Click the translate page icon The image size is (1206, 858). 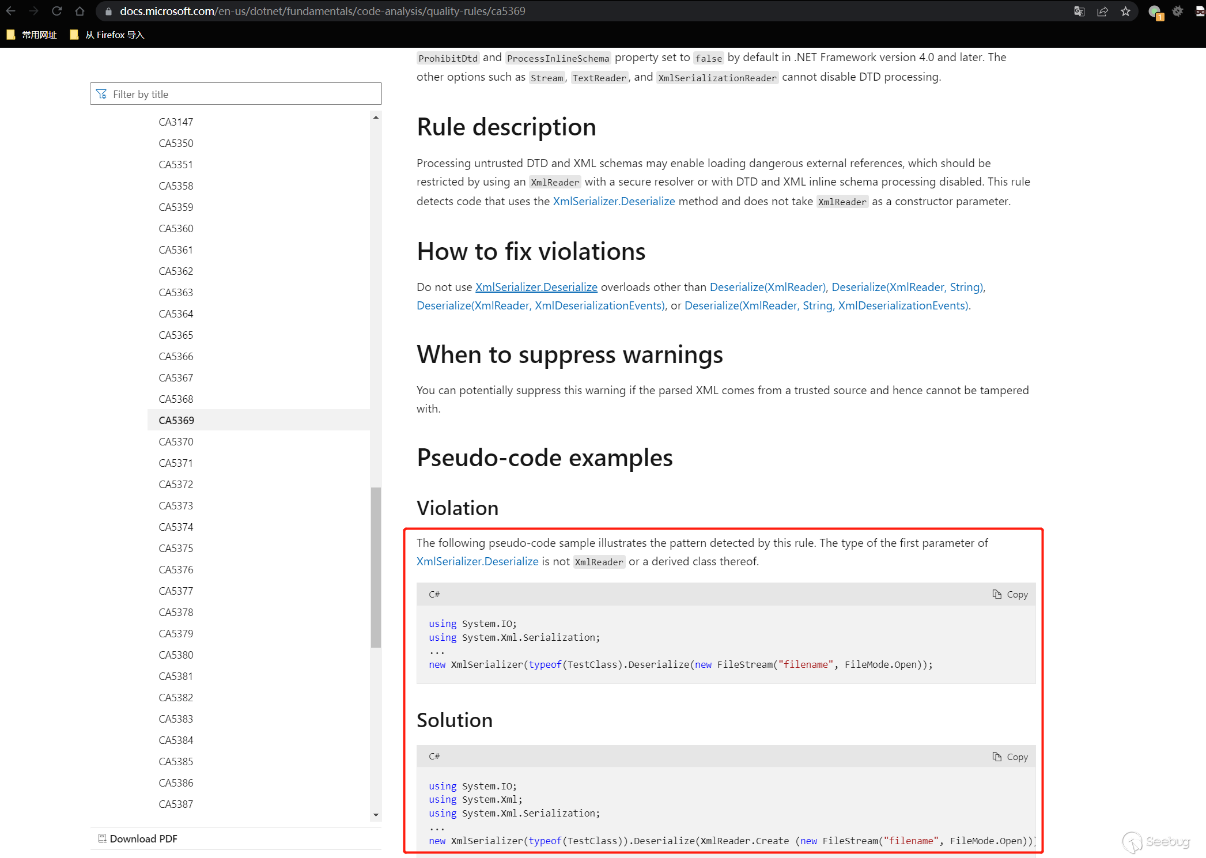pyautogui.click(x=1079, y=11)
